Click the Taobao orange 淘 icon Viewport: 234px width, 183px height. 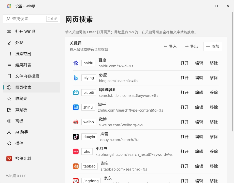click(x=76, y=166)
